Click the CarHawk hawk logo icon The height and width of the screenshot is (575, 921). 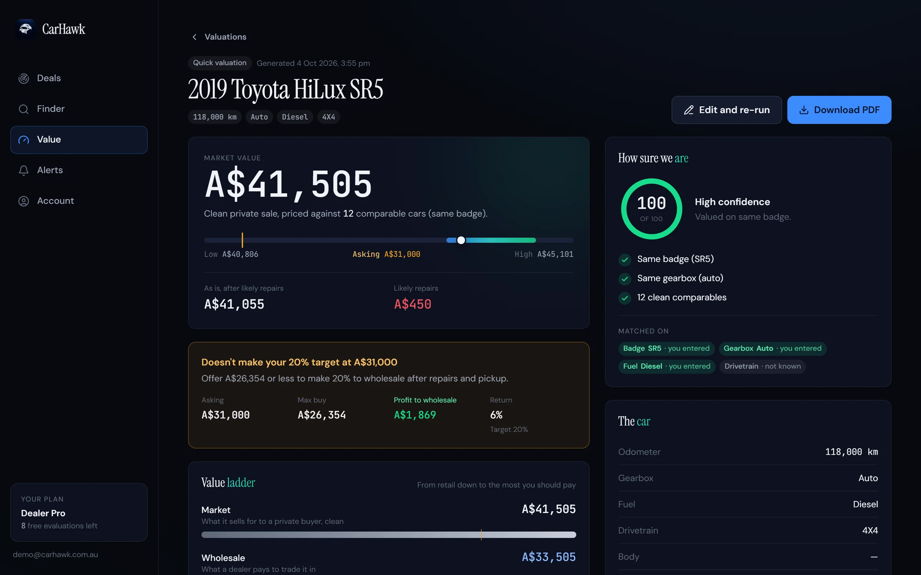pyautogui.click(x=26, y=29)
